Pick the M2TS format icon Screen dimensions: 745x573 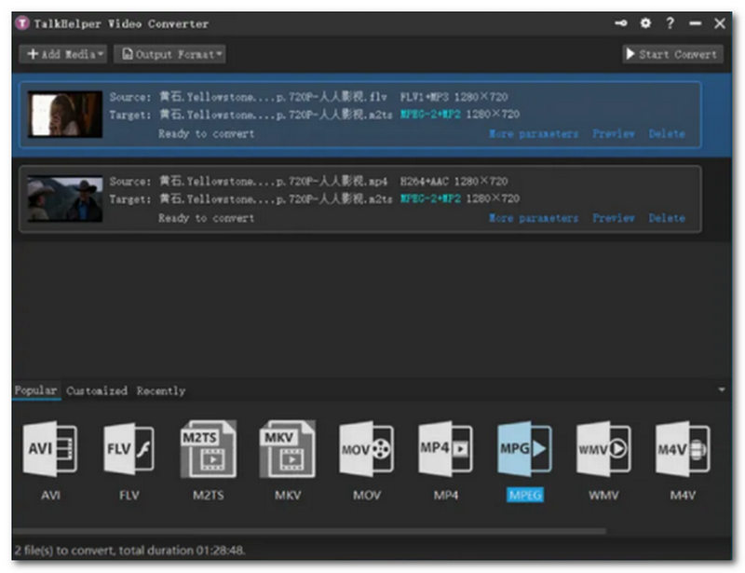pyautogui.click(x=208, y=448)
